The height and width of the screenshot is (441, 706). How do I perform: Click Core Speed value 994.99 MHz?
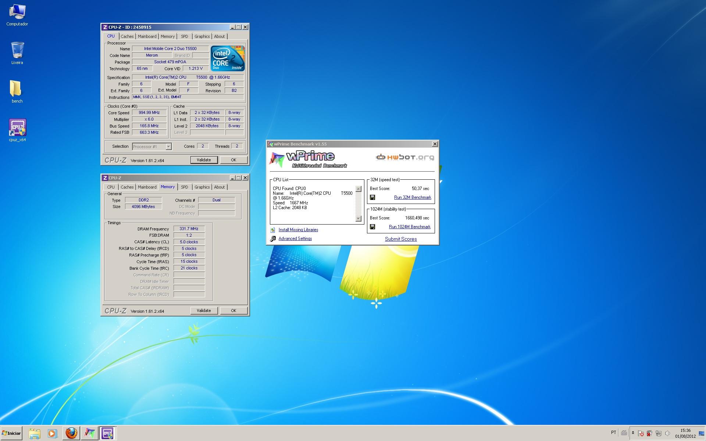(149, 113)
